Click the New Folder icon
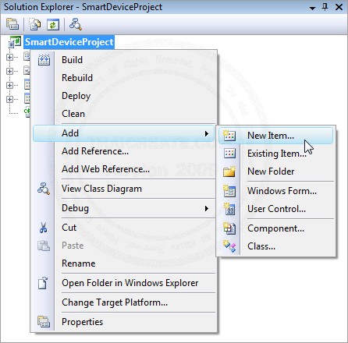The height and width of the screenshot is (343, 348). (x=229, y=171)
